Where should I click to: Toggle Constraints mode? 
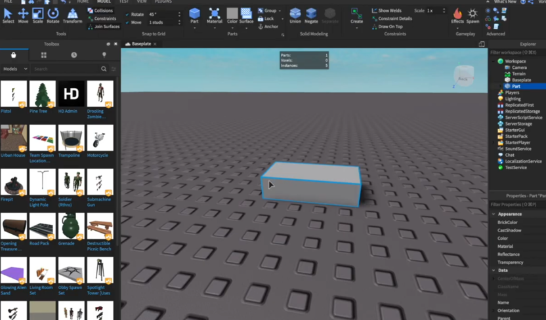click(102, 18)
